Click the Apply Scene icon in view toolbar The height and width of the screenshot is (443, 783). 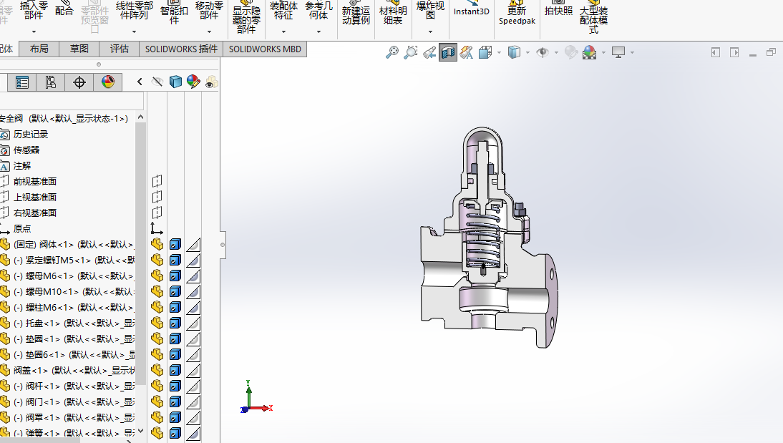pyautogui.click(x=589, y=52)
